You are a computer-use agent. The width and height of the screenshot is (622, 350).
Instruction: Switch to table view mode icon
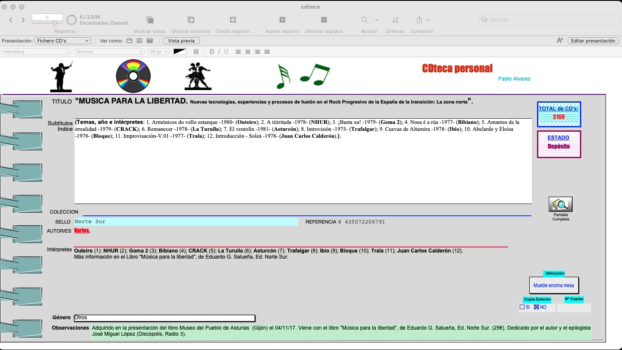150,41
